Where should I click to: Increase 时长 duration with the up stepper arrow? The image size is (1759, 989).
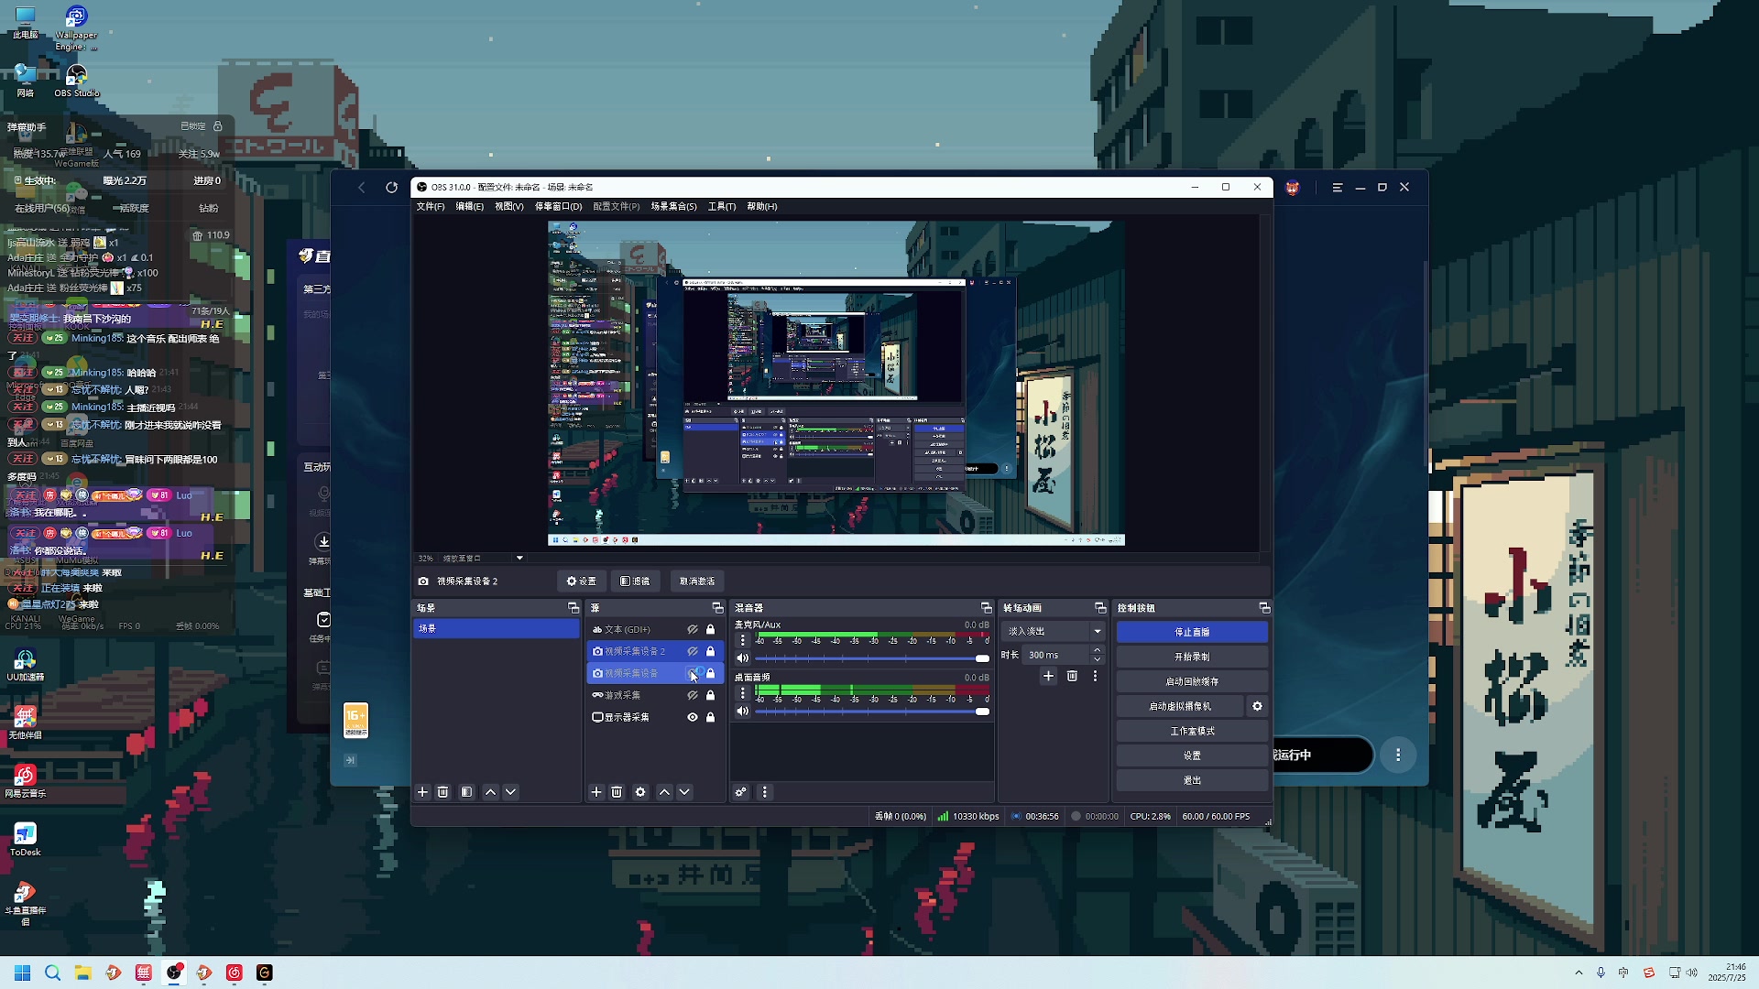pos(1097,650)
